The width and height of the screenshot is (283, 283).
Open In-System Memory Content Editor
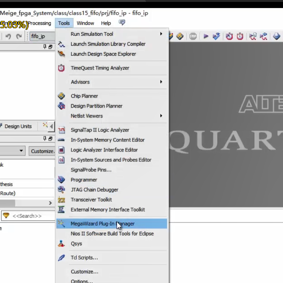pos(111,140)
